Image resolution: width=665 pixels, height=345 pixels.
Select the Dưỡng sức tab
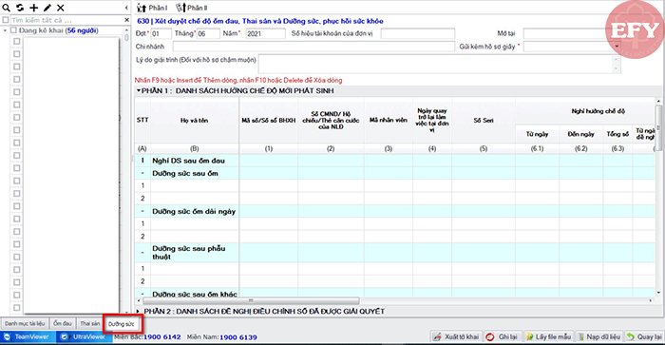[122, 324]
